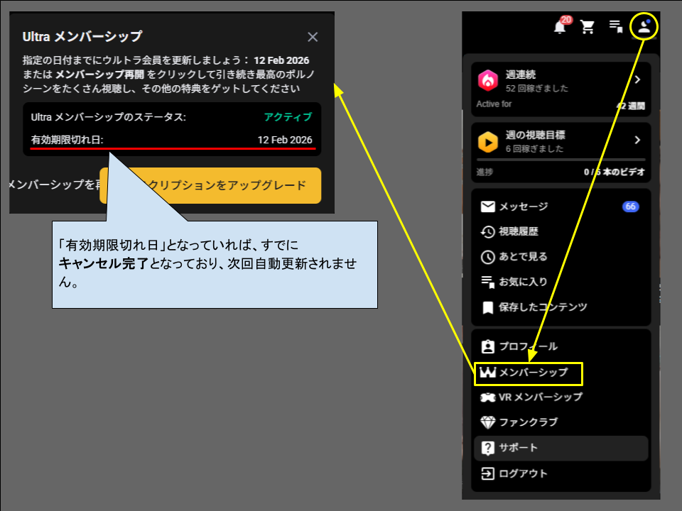
Task: Open あとで見る list
Action: point(523,257)
